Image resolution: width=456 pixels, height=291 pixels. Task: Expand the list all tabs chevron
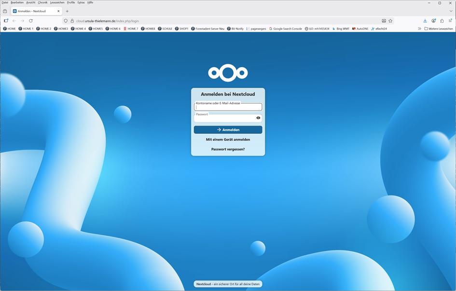click(451, 11)
